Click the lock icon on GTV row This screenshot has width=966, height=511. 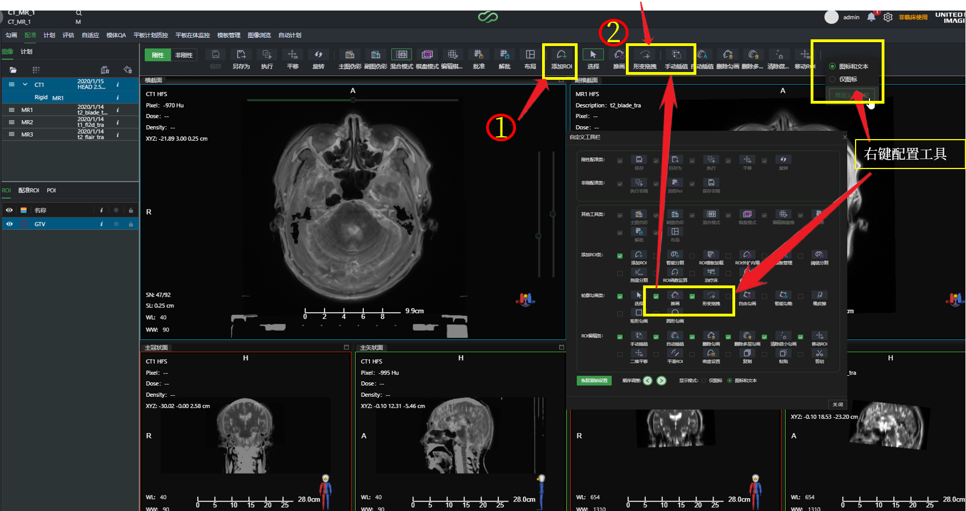131,224
